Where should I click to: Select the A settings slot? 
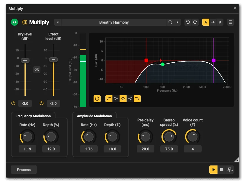click(x=206, y=22)
